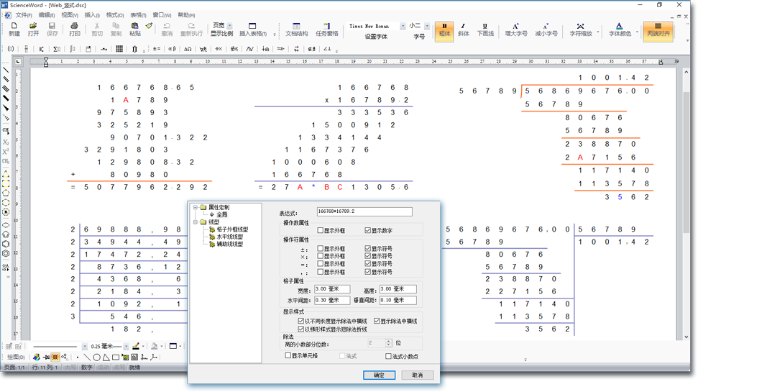767x392 pixels.
Task: Click the 确定 (OK) button
Action: pos(379,375)
